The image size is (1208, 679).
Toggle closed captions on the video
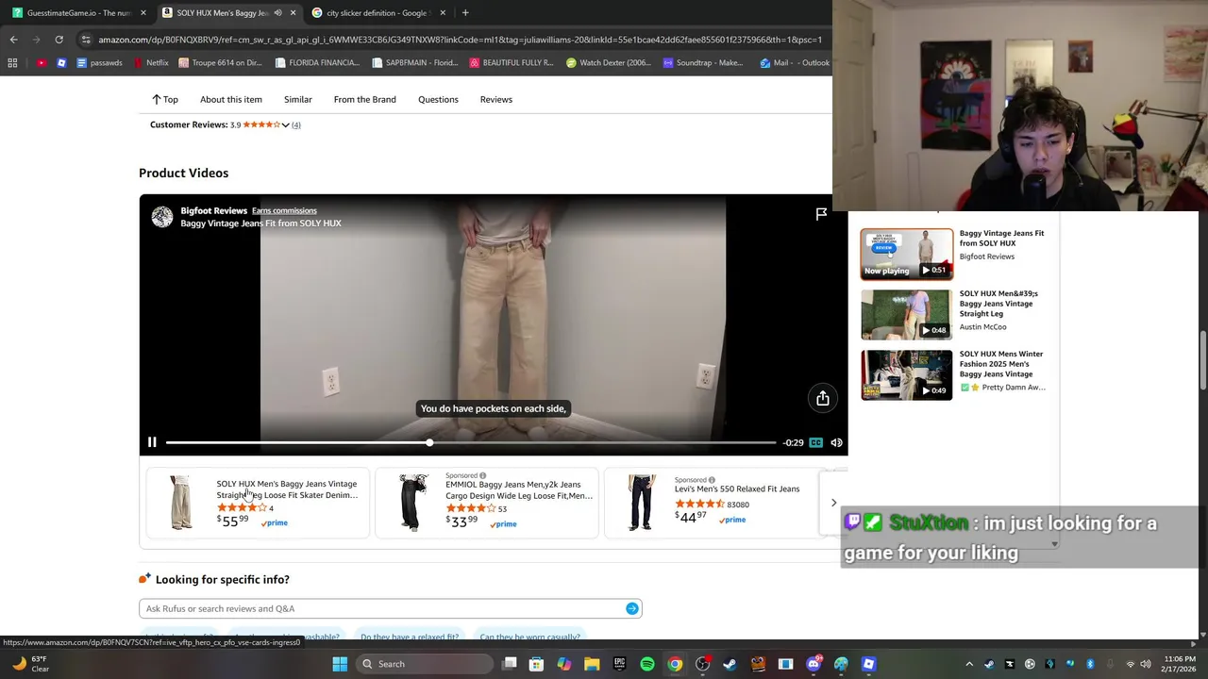(815, 442)
